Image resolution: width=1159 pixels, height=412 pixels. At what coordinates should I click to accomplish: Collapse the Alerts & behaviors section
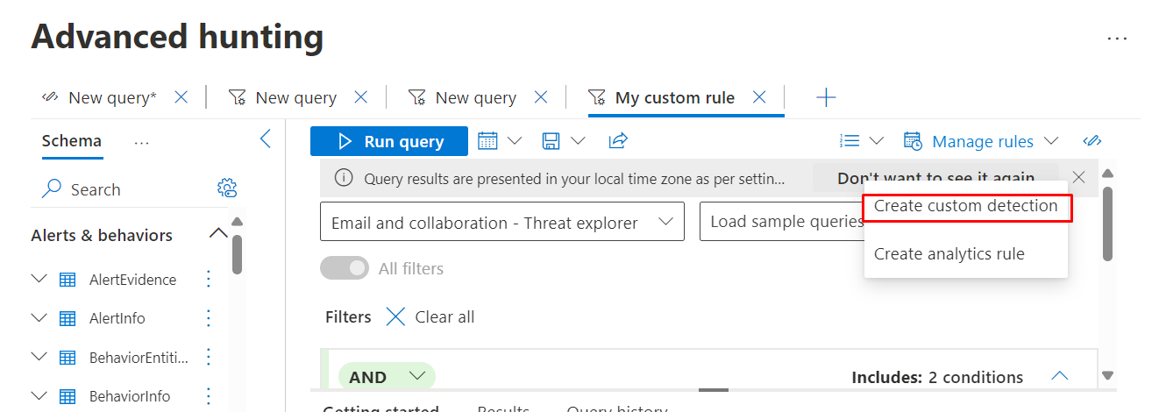tap(218, 234)
